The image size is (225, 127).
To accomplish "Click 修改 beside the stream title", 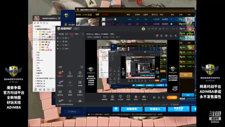I will click(x=112, y=34).
